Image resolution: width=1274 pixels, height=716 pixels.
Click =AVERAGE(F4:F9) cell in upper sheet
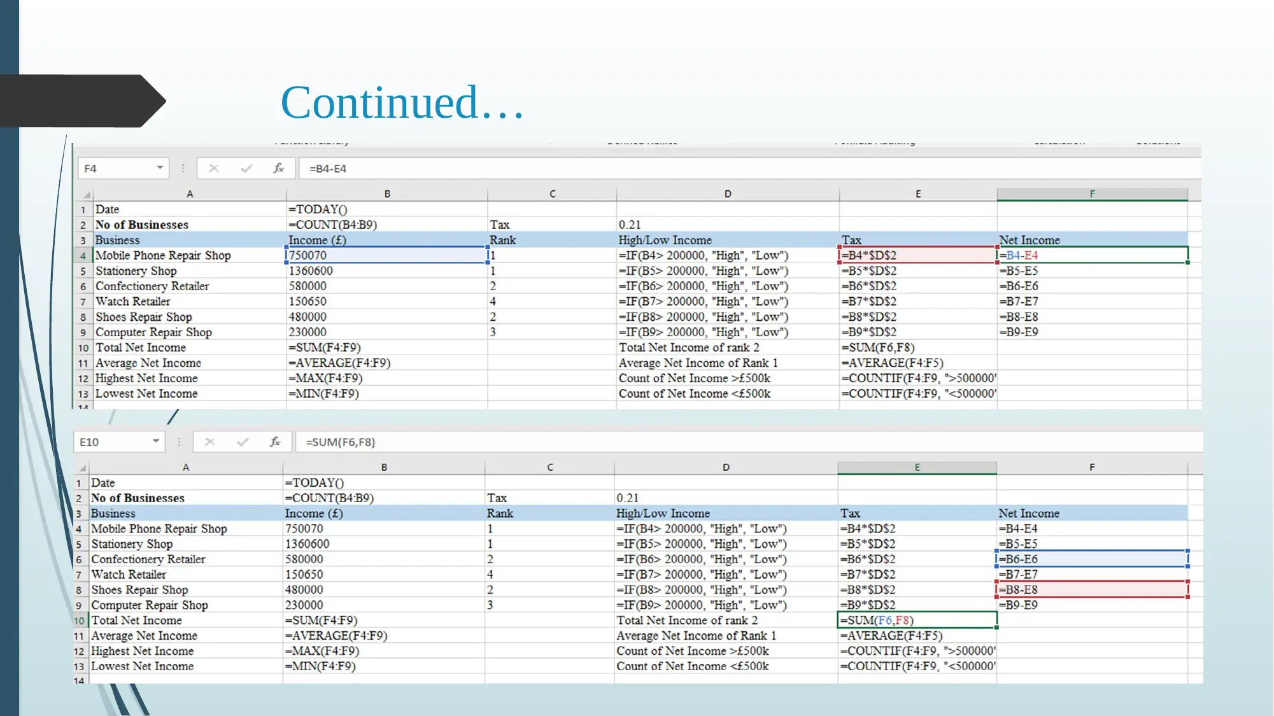click(387, 363)
